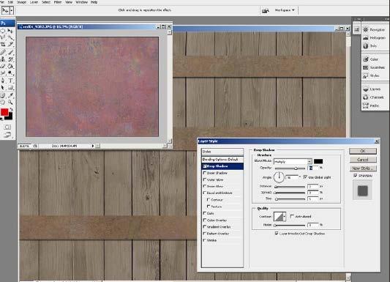This screenshot has height=282, width=390.
Task: Select the Zoom tool
Action: click(x=10, y=102)
